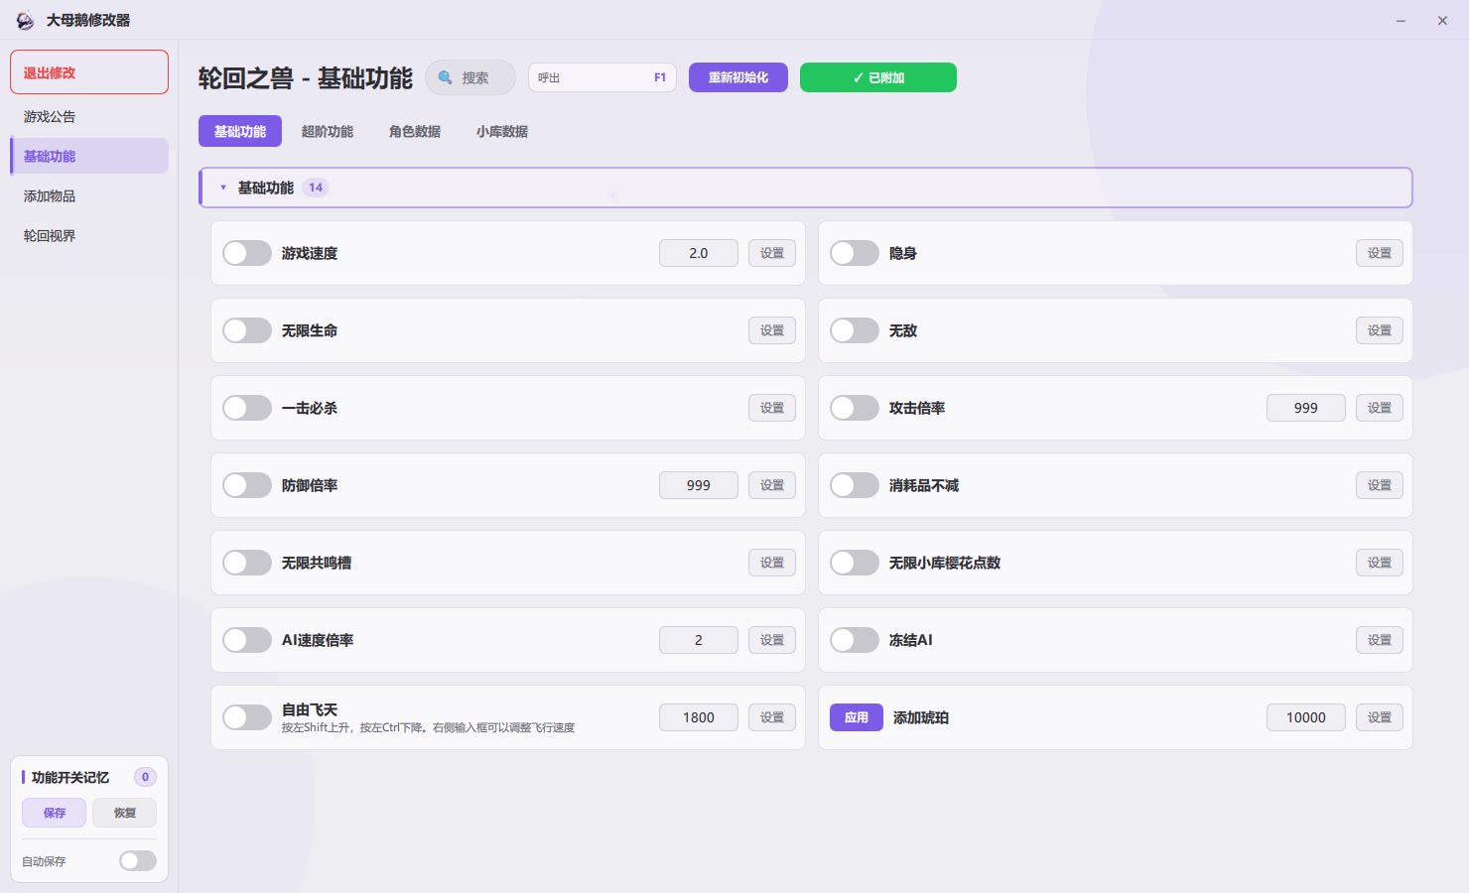This screenshot has width=1469, height=893.
Task: Select the 小库数据 tab
Action: [x=502, y=131]
